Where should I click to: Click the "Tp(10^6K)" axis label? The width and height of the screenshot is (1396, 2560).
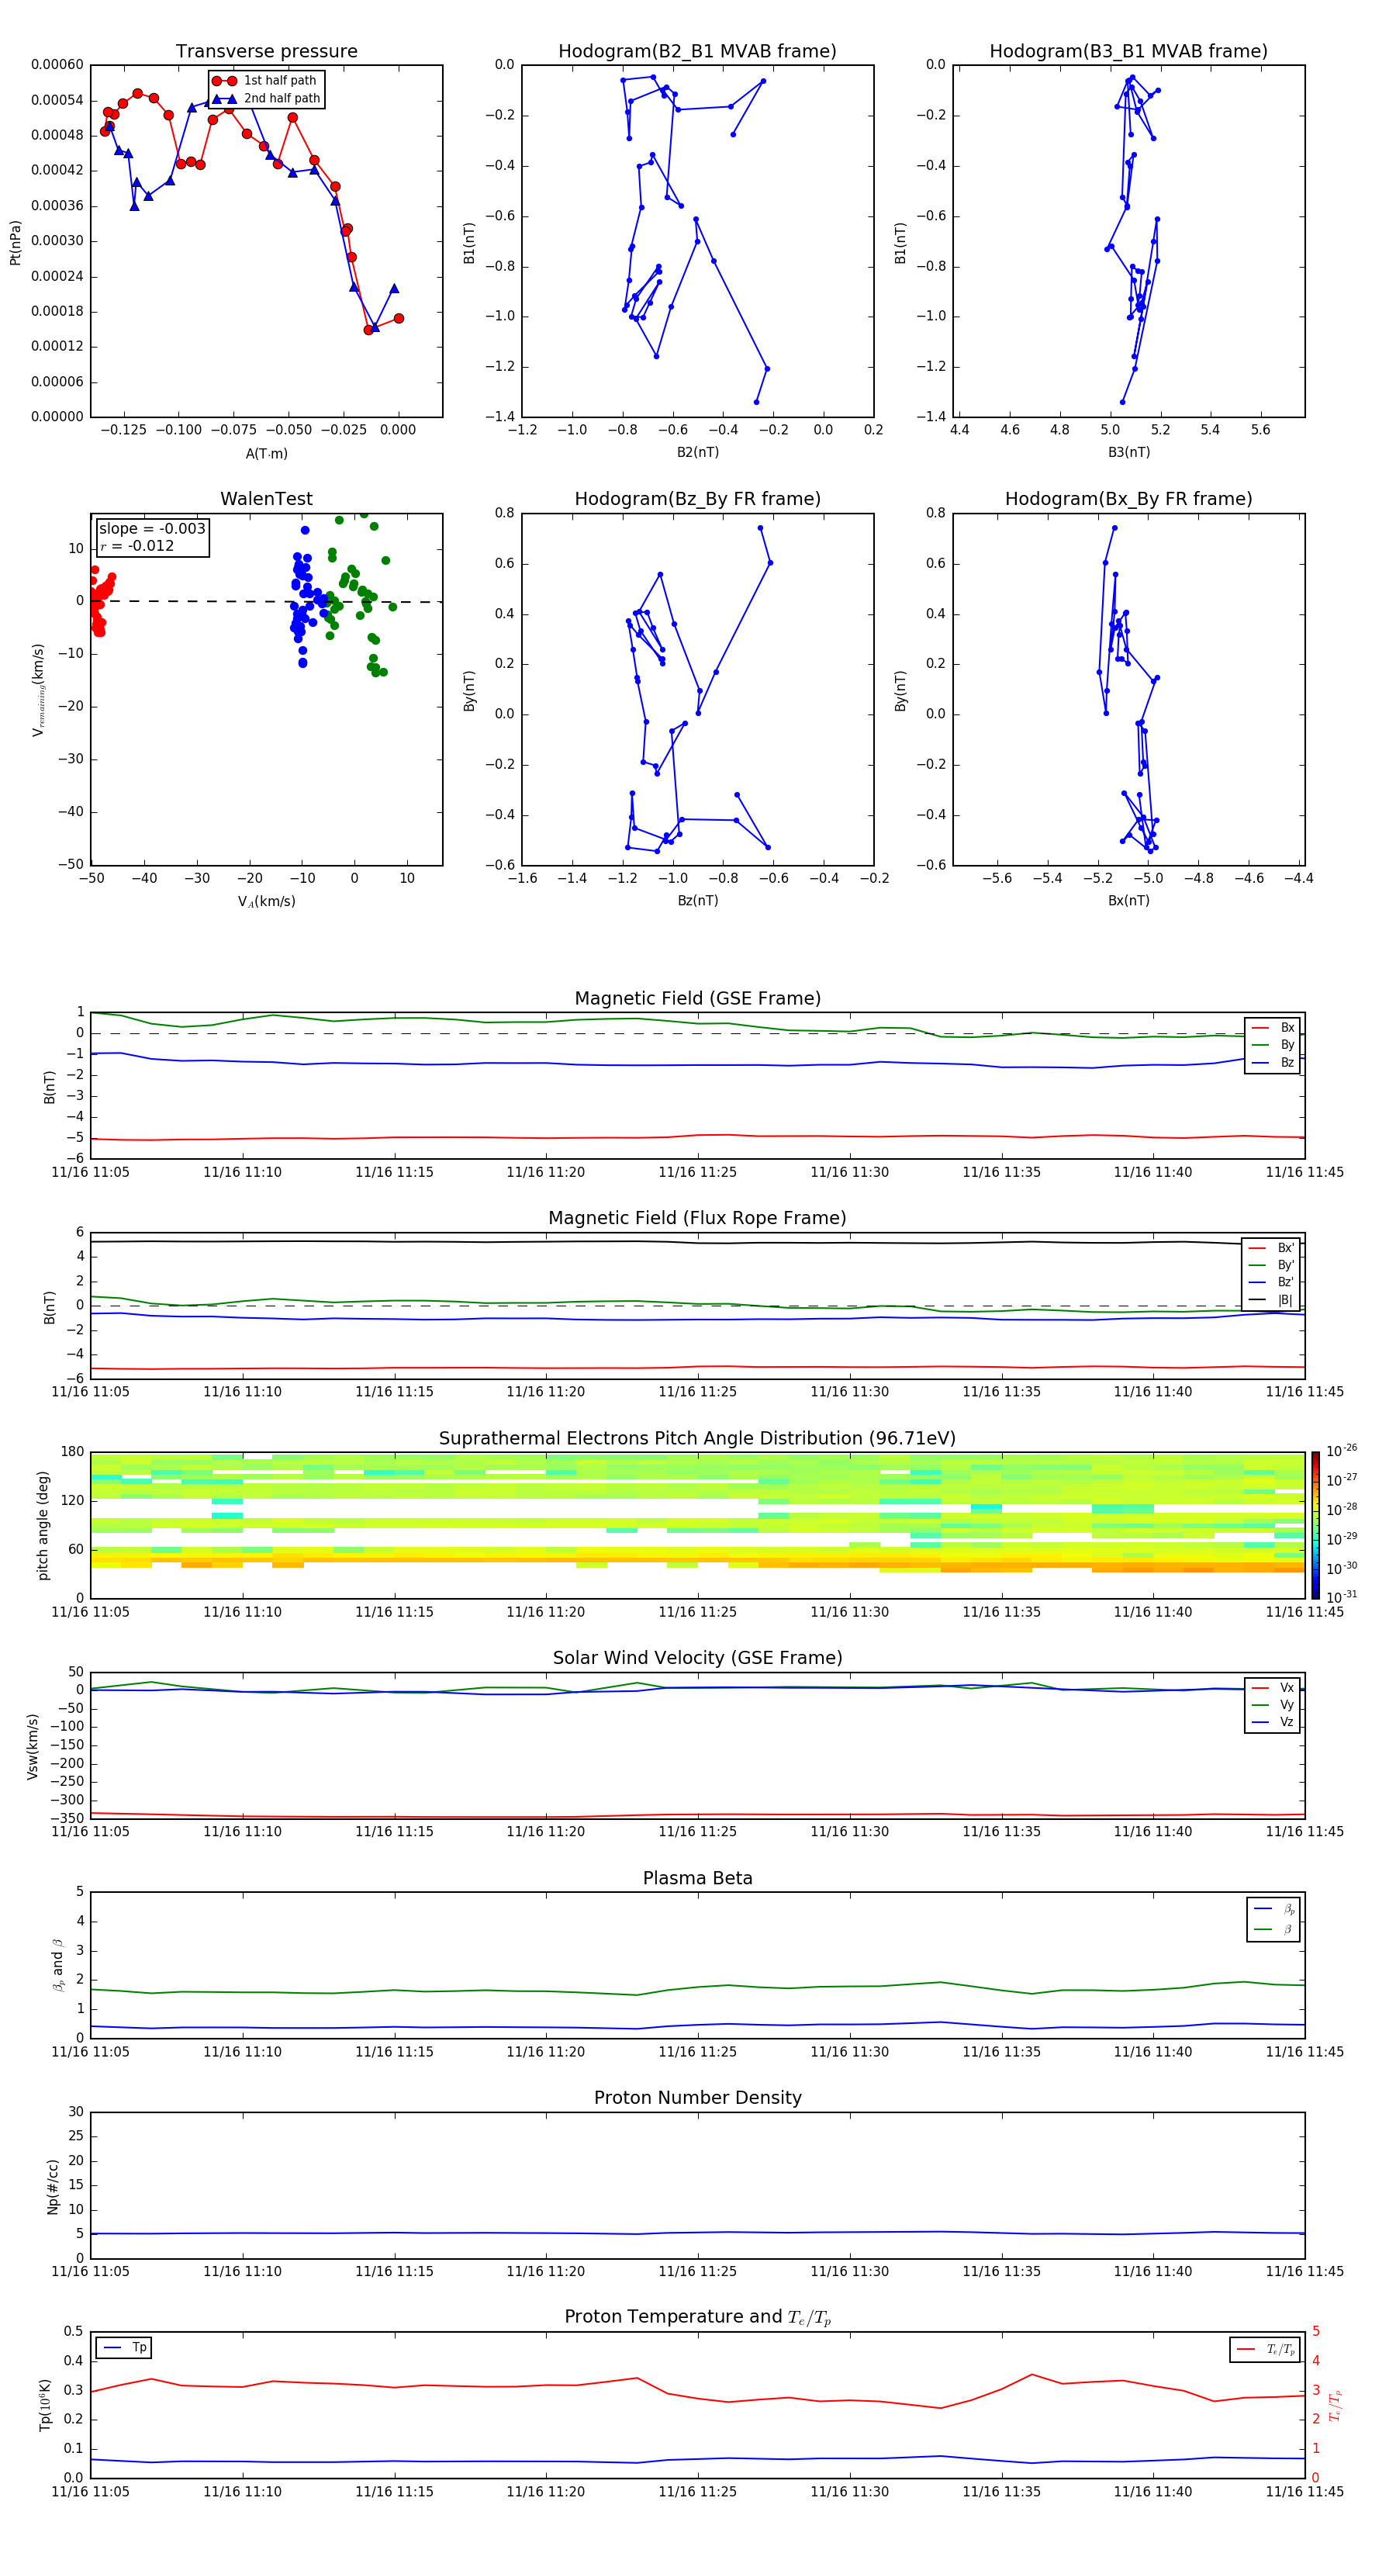45,2405
